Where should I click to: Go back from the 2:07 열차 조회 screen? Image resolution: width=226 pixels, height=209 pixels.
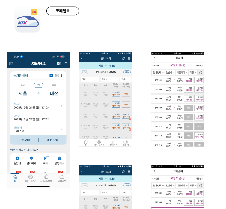click(82, 59)
